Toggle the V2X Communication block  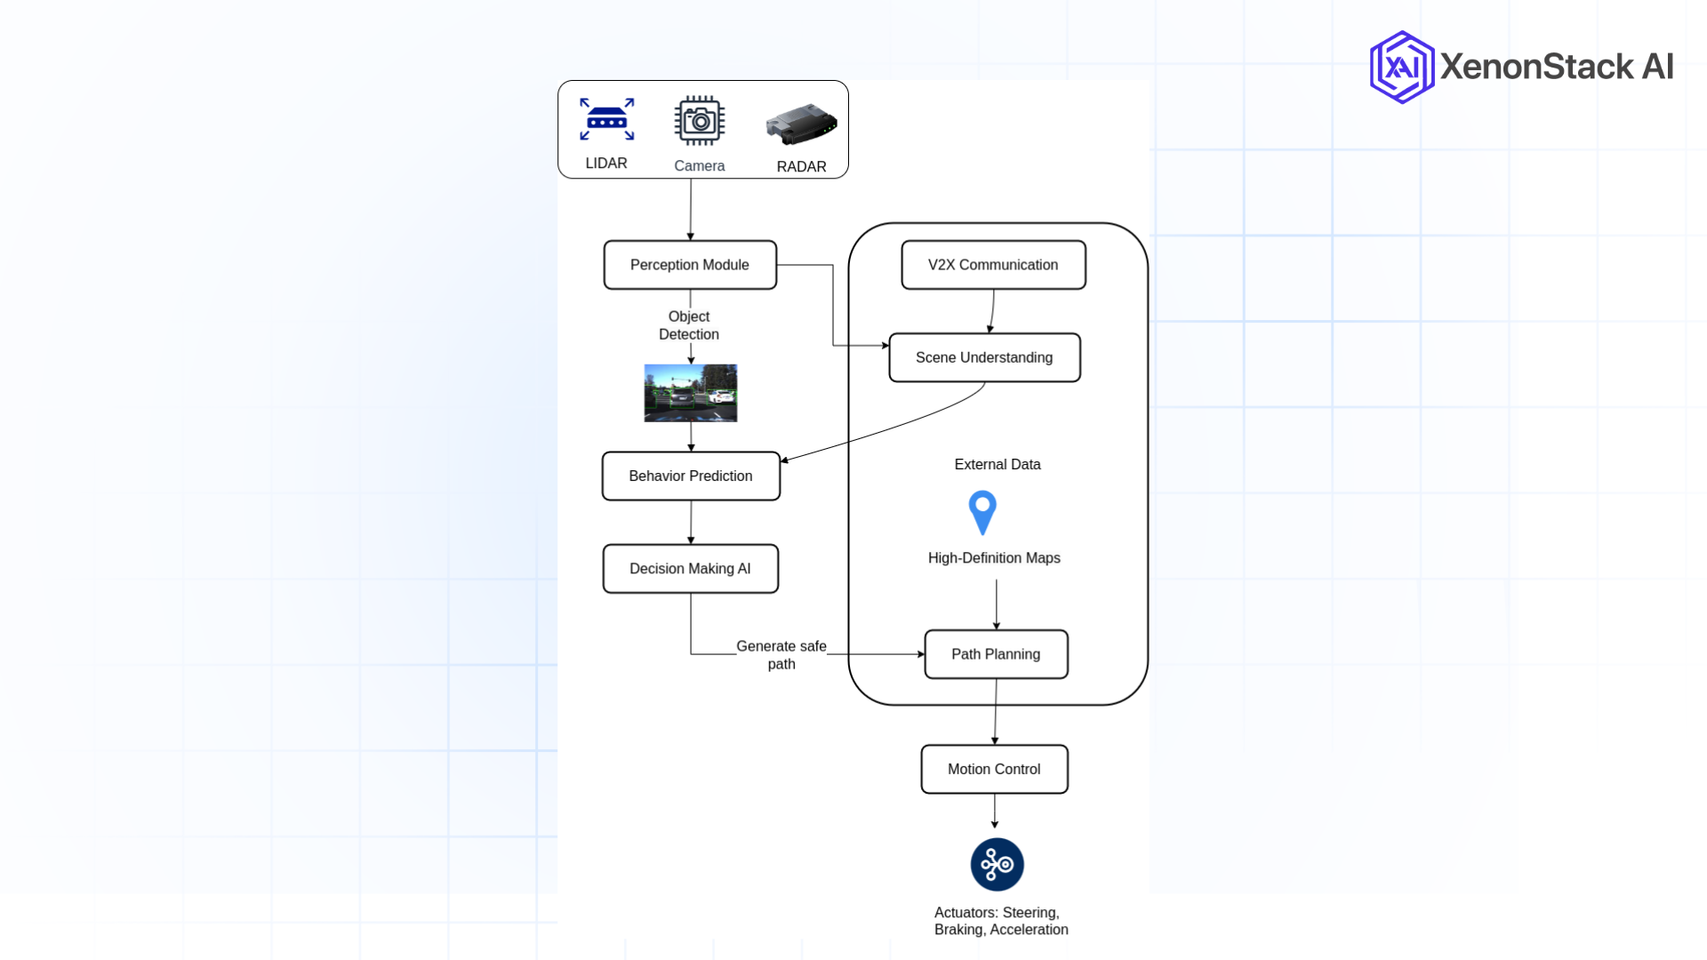[x=993, y=264]
